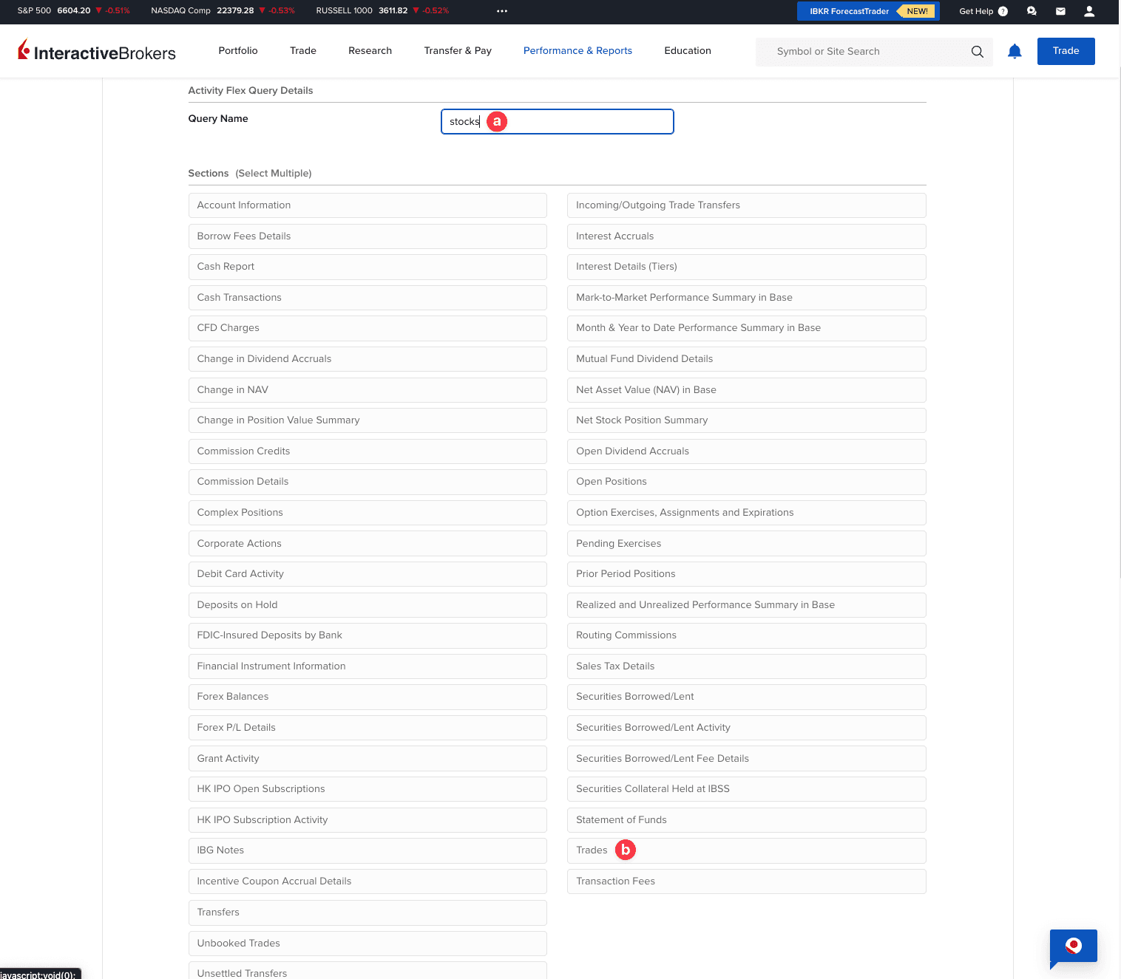This screenshot has height=979, width=1121.
Task: Click the blue Trade button
Action: [x=1066, y=51]
